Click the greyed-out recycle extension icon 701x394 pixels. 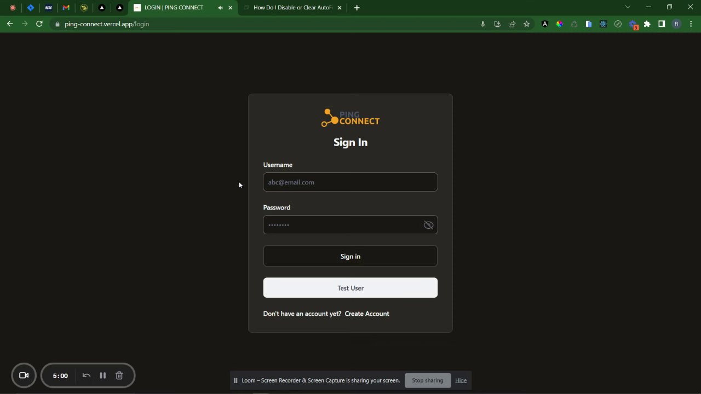(x=574, y=24)
